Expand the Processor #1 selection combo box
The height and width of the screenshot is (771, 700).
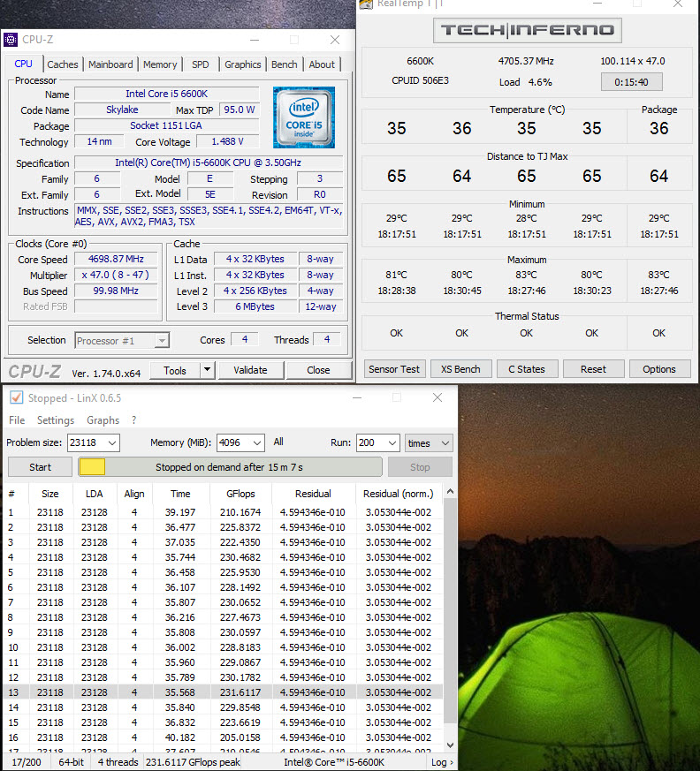coord(162,340)
